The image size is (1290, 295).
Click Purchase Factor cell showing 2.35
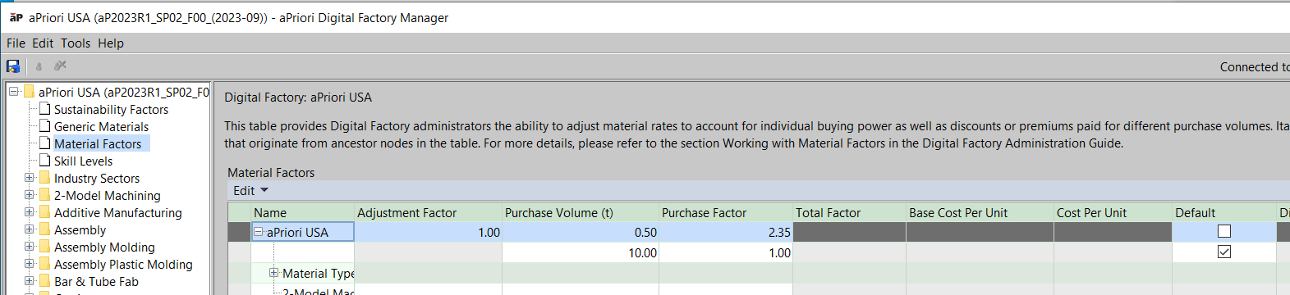click(726, 232)
